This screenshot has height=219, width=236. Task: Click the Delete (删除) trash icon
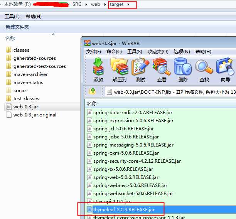[x=183, y=67]
